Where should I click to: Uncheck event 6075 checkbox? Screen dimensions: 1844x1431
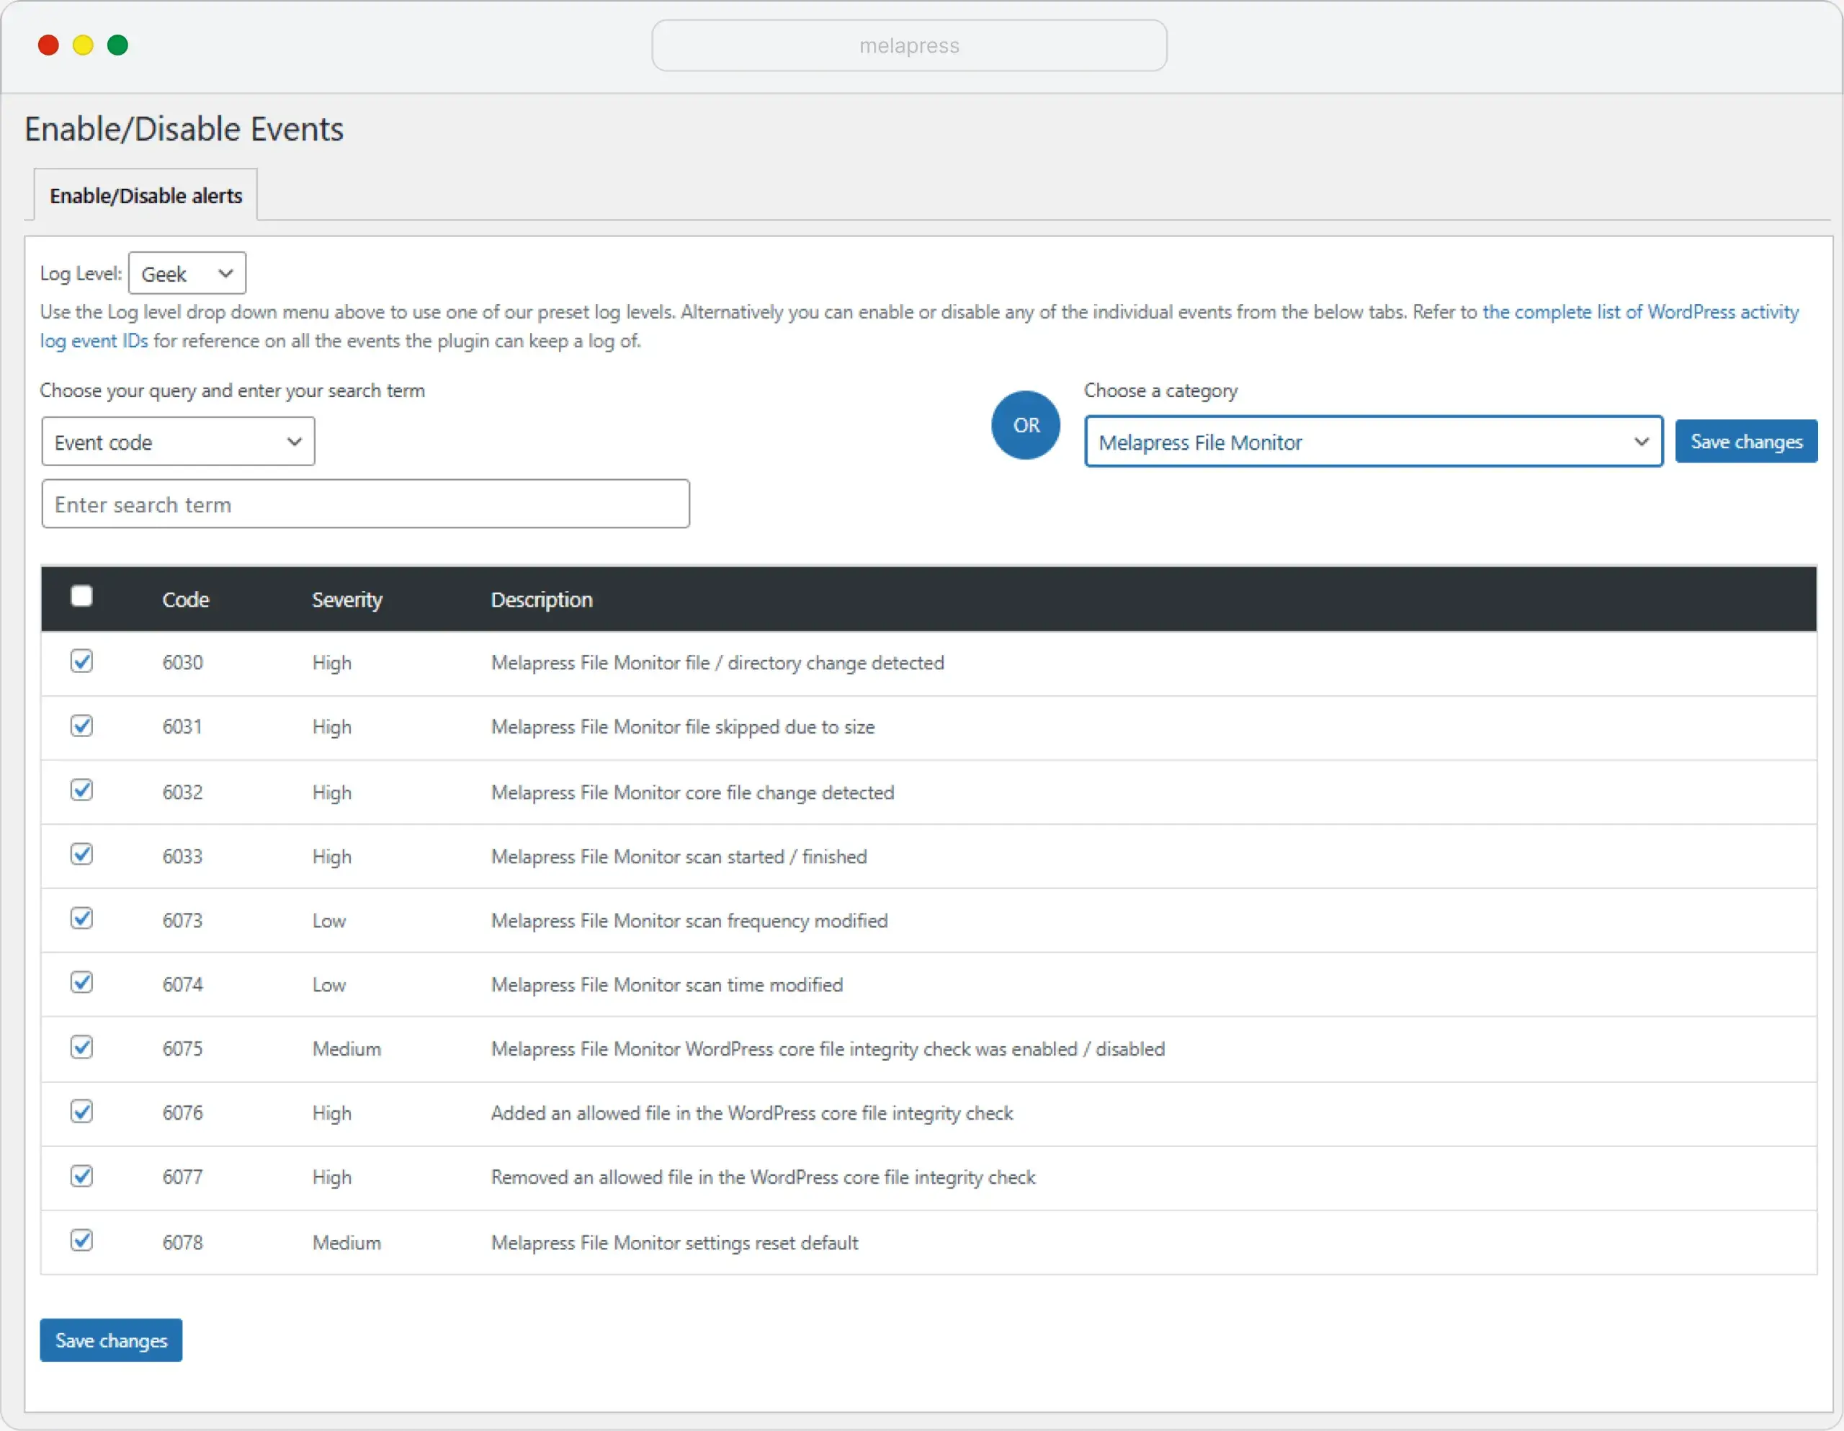(81, 1048)
